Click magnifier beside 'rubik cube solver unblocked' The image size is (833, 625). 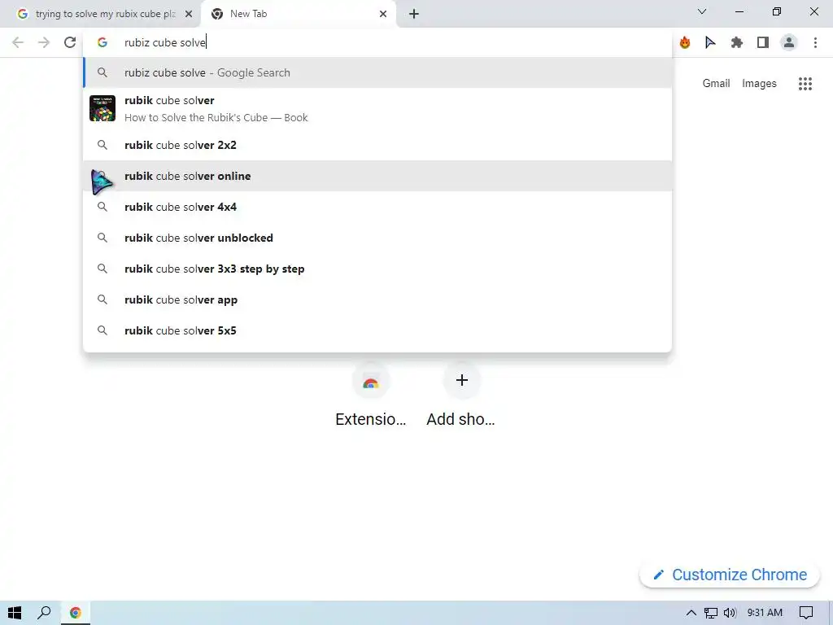point(102,238)
